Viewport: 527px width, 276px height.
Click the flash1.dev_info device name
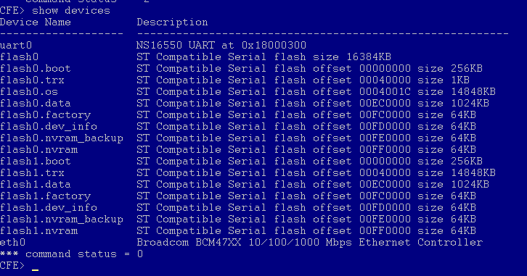tap(49, 208)
